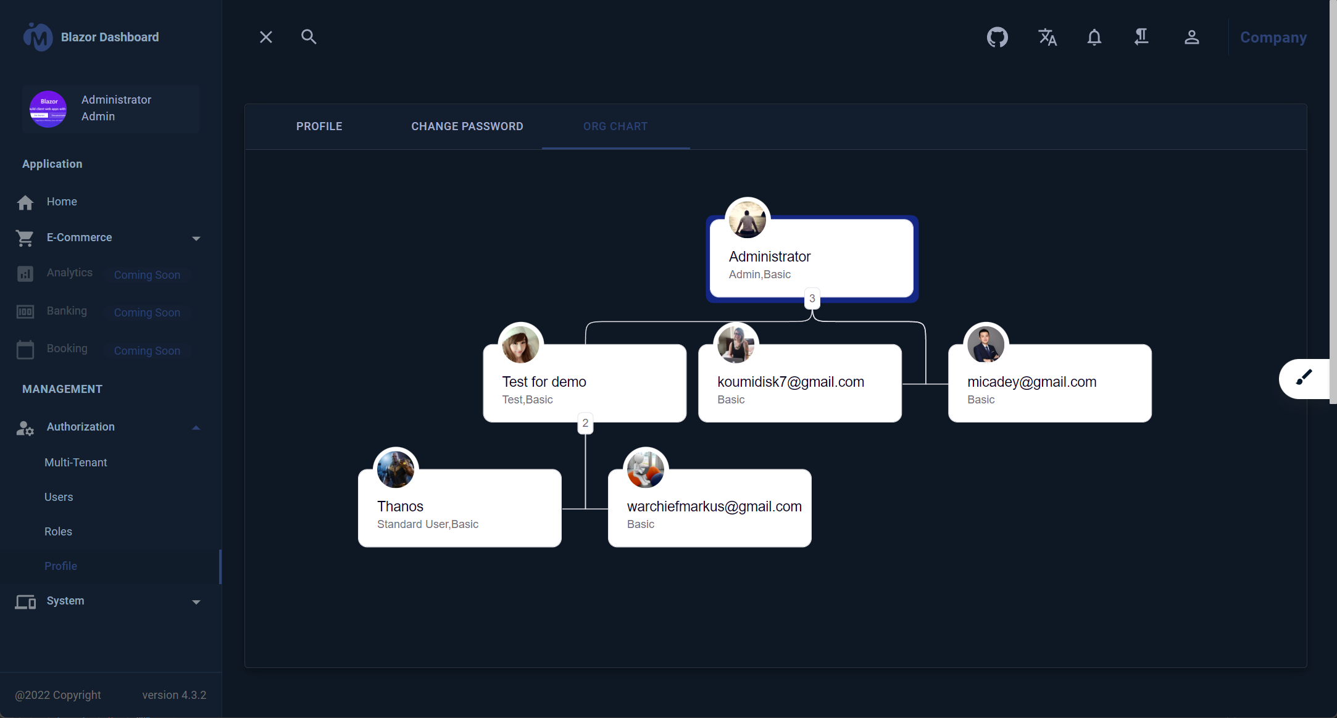
Task: Toggle right-to-left text direction icon
Action: tap(1141, 37)
